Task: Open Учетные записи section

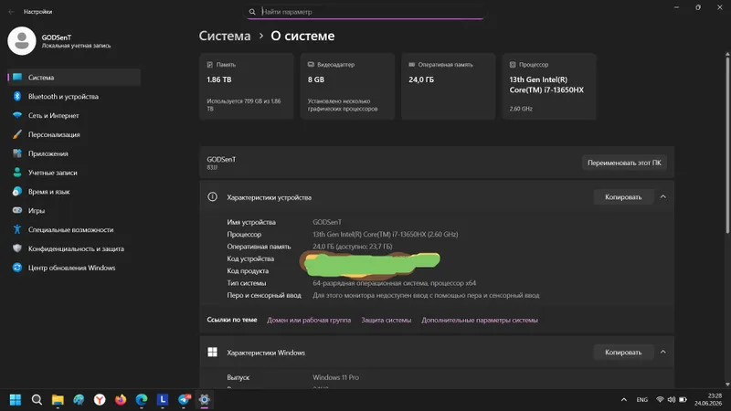Action: (74, 173)
